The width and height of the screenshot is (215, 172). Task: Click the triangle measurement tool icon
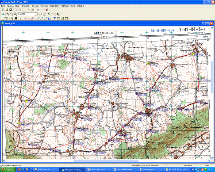click(x=49, y=18)
